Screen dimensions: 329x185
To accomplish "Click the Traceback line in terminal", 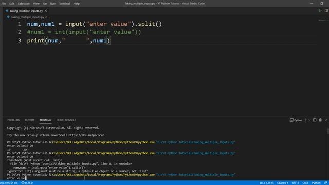I will [34, 160].
